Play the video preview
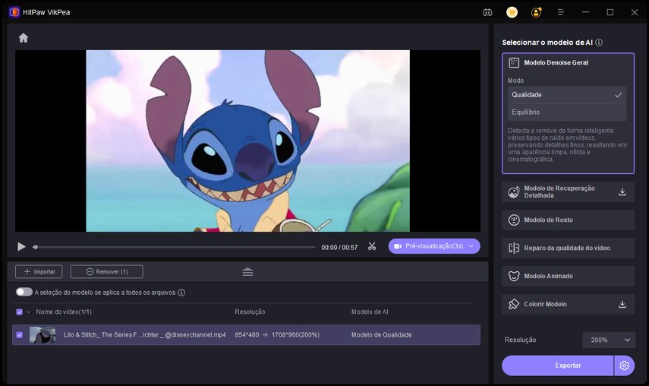The height and width of the screenshot is (386, 649). point(21,247)
